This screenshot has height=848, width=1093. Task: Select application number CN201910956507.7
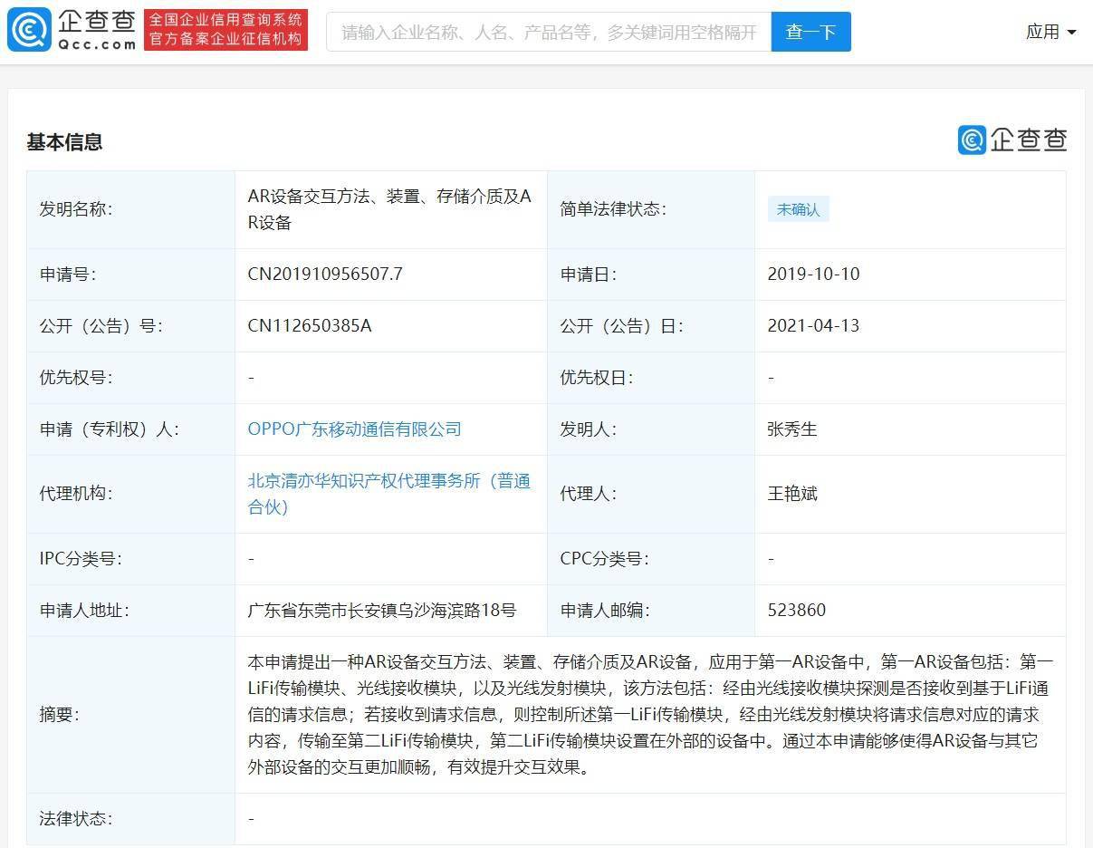click(x=326, y=275)
